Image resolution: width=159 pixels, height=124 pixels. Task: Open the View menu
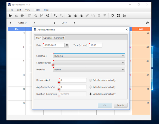[x=28, y=10]
